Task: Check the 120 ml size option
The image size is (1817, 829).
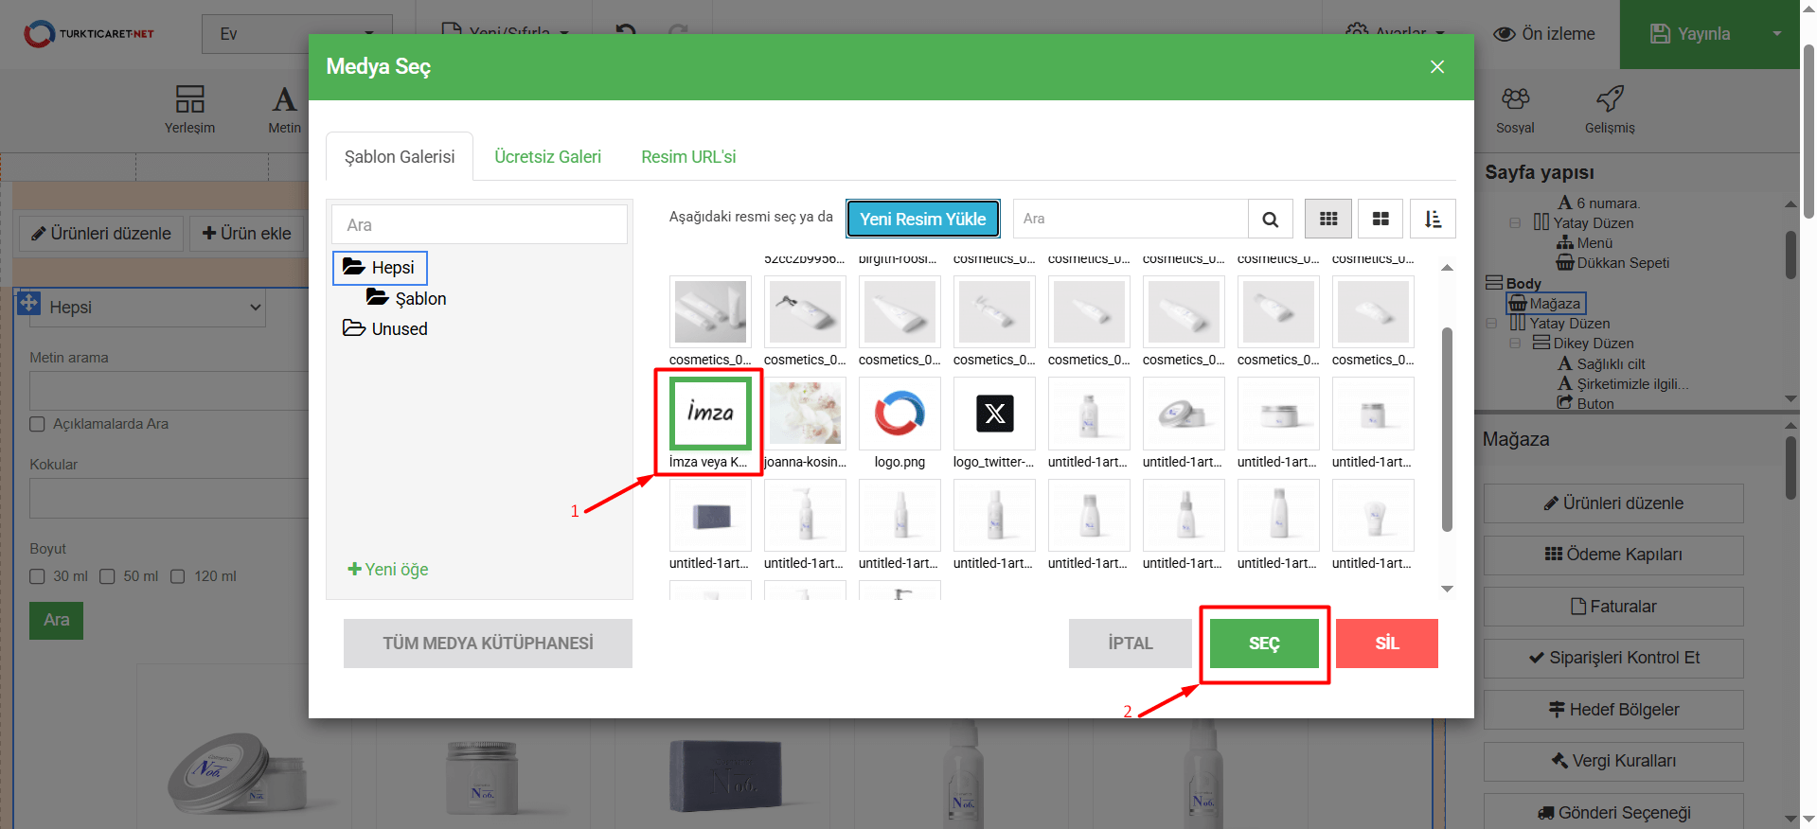Action: click(178, 576)
